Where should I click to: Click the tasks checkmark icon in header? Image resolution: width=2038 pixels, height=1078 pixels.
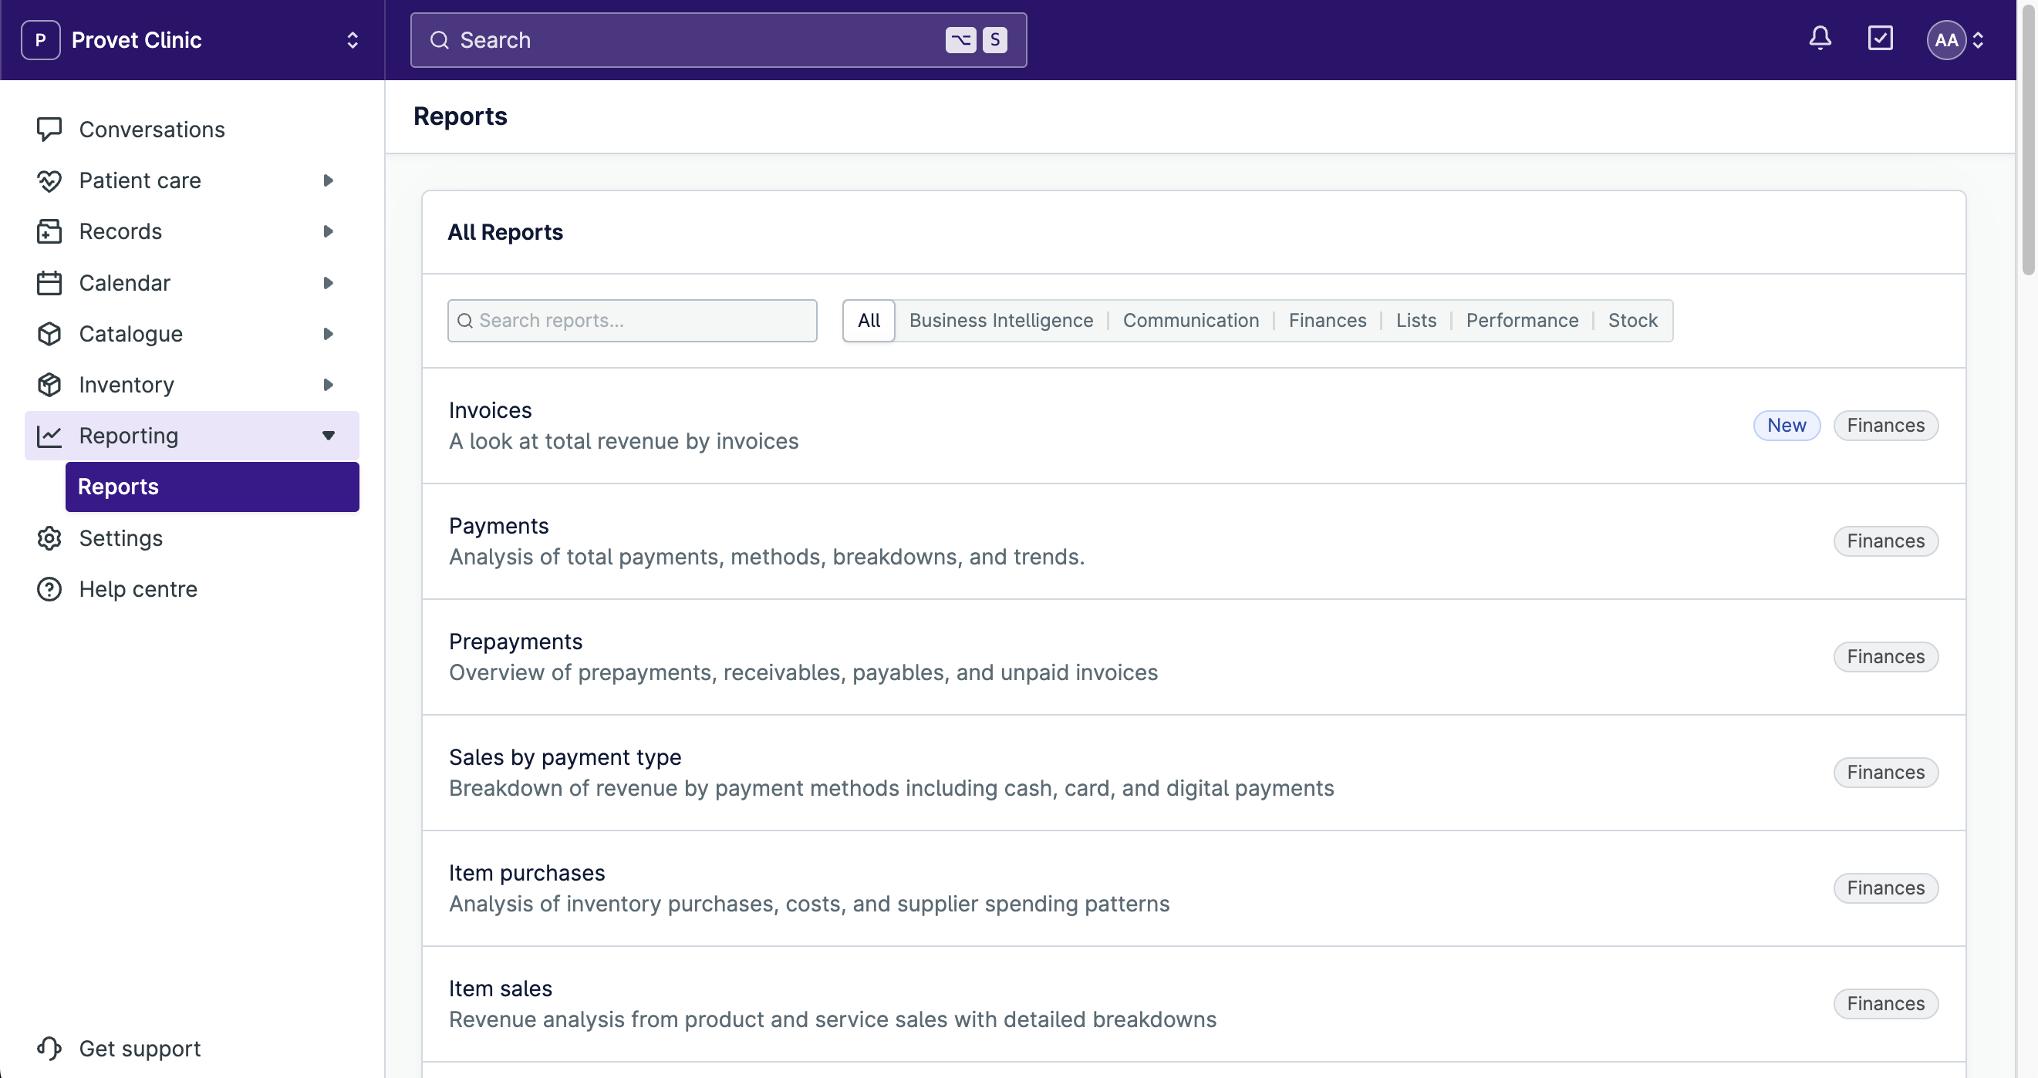pos(1880,38)
